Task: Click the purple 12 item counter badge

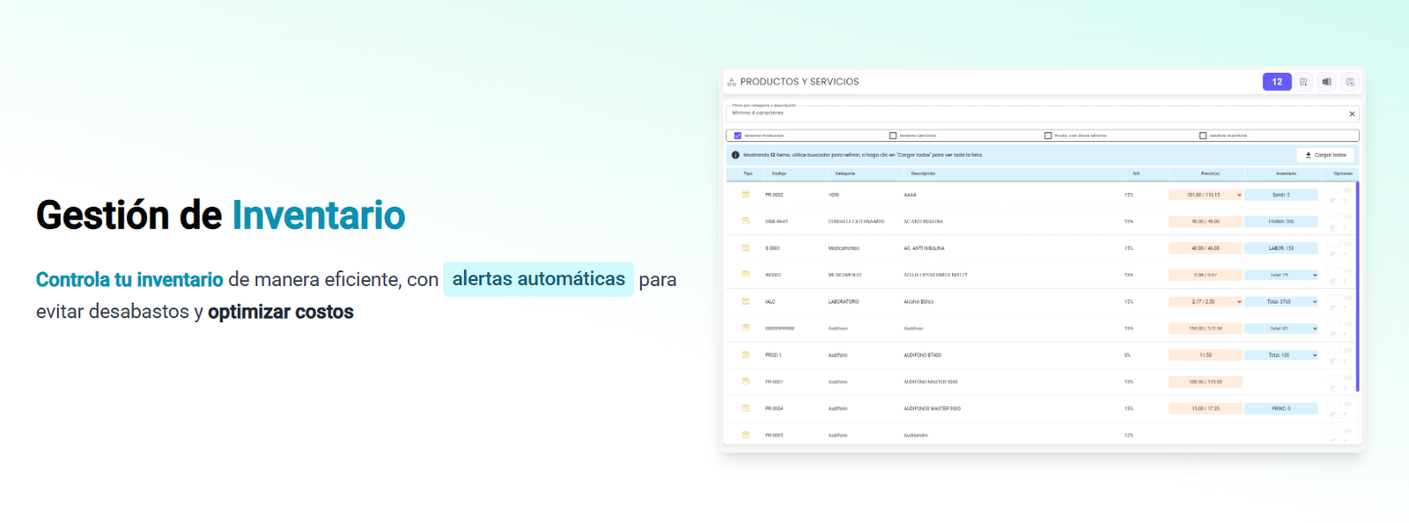Action: 1277,82
